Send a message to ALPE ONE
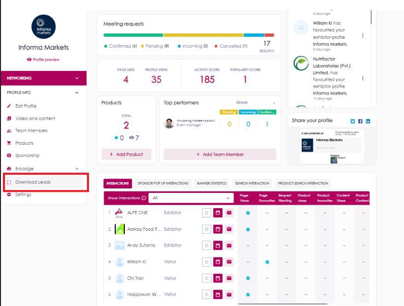The image size is (404, 306). coord(229,213)
